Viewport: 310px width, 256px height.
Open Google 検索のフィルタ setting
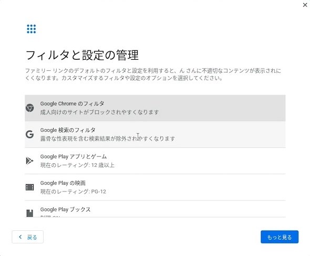(155, 134)
